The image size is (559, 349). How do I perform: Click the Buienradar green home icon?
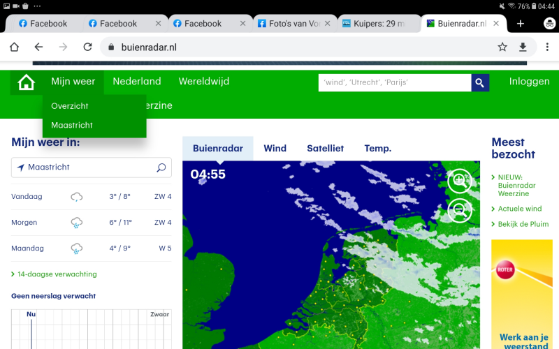tap(26, 82)
